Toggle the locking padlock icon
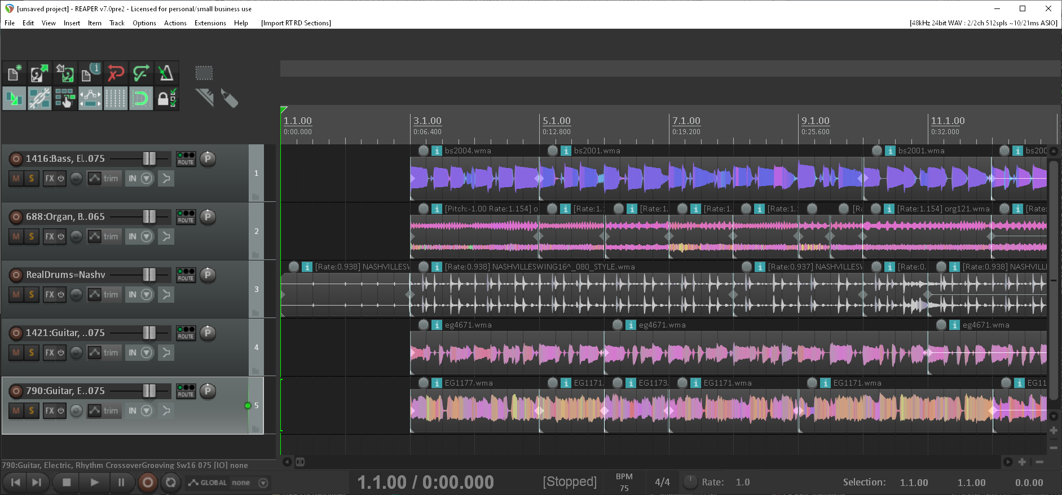This screenshot has height=495, width=1062. click(166, 99)
